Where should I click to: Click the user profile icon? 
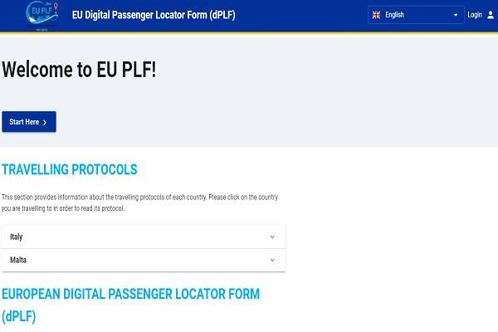490,15
